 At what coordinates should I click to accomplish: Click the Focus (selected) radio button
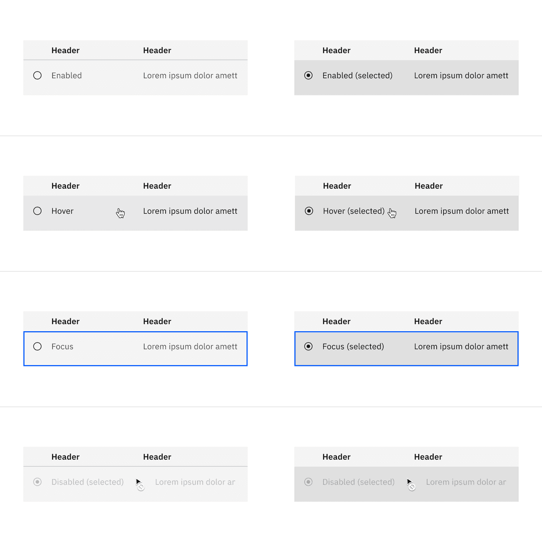point(309,346)
